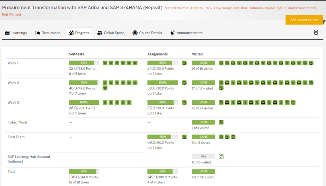Open the first lightbulb self-test icon in Week 3
The height and width of the screenshot is (186, 326).
(105, 103)
